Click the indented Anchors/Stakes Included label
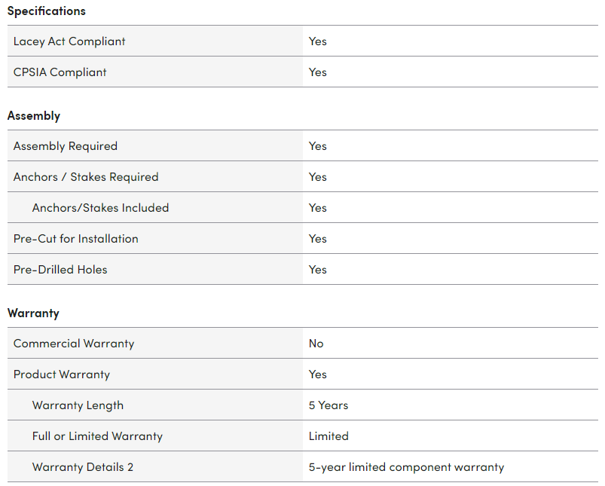This screenshot has width=605, height=486. pyautogui.click(x=100, y=208)
